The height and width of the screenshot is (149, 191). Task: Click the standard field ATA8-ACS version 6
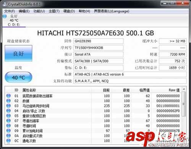pyautogui.click(x=130, y=74)
